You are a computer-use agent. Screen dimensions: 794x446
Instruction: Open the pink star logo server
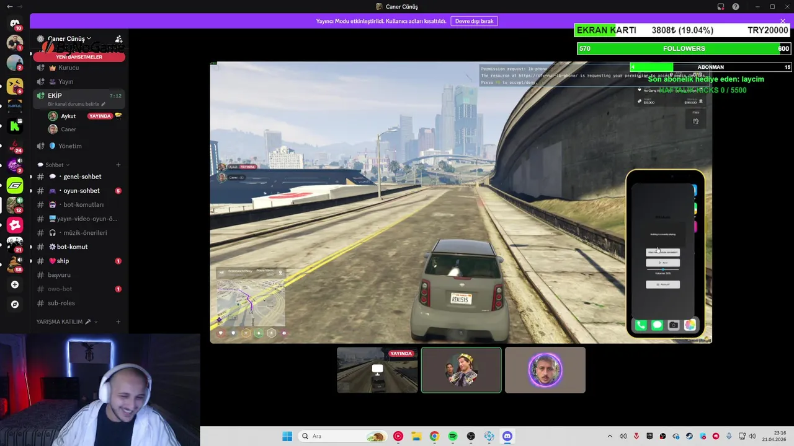pos(15,225)
